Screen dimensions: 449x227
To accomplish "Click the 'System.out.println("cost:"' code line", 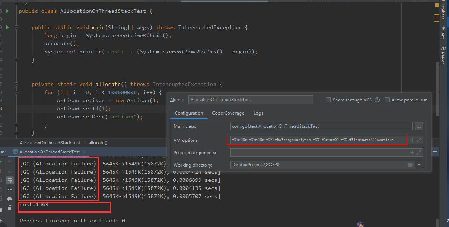I will [x=151, y=52].
